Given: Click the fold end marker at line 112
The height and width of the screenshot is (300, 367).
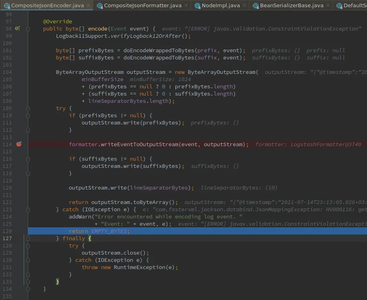Looking at the screenshot, I should [28, 130].
